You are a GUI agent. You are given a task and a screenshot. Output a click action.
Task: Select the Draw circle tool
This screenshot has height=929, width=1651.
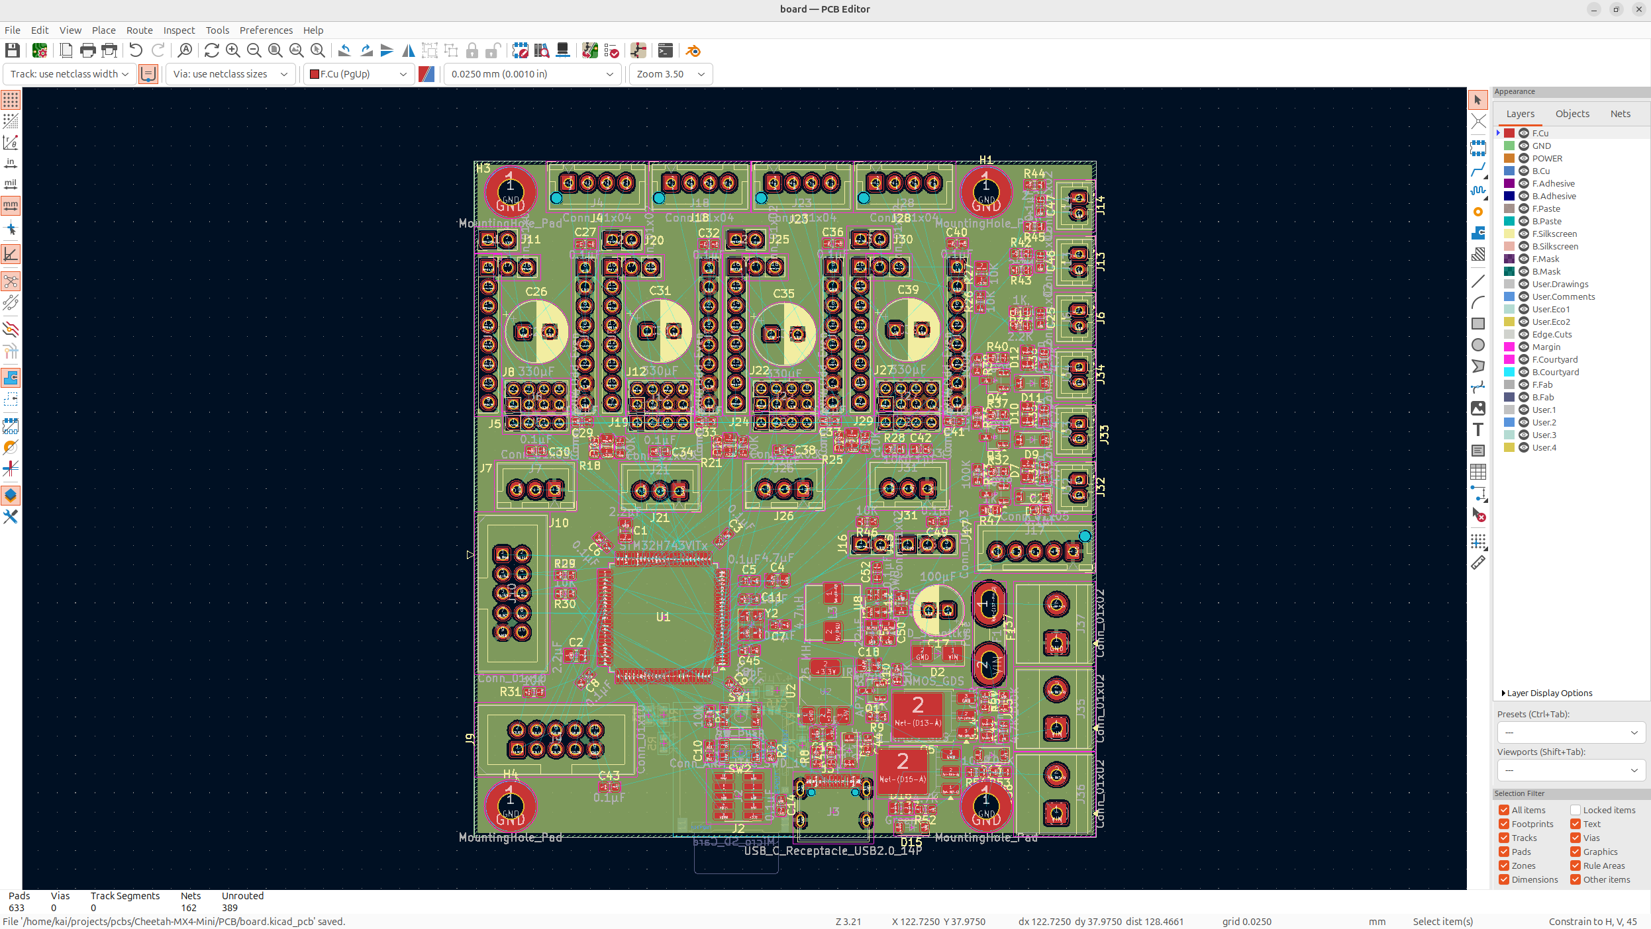tap(1478, 345)
